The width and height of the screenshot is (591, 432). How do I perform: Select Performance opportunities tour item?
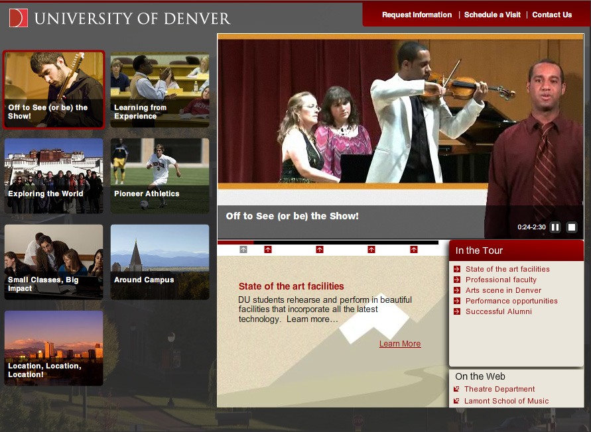pyautogui.click(x=511, y=301)
